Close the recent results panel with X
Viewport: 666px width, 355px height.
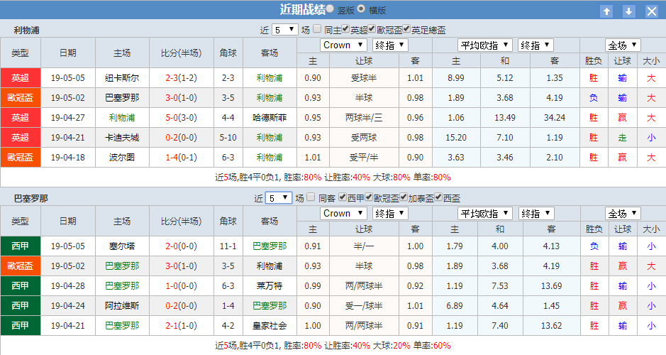point(651,11)
